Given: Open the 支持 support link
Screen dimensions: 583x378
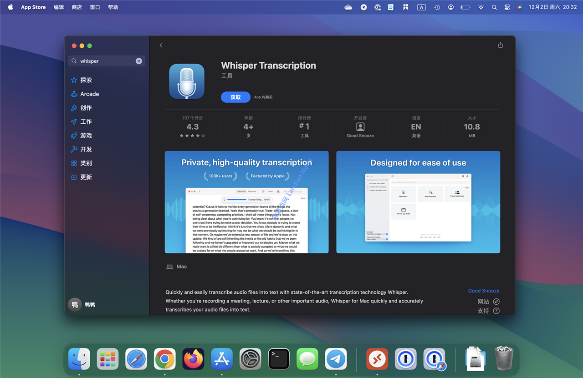Looking at the screenshot, I should coord(488,311).
